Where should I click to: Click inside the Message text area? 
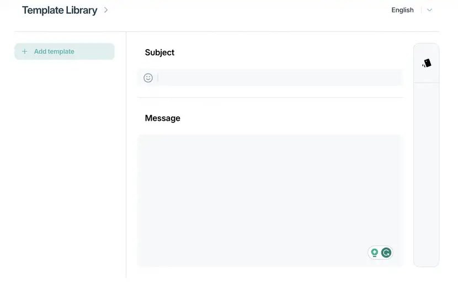point(270,201)
